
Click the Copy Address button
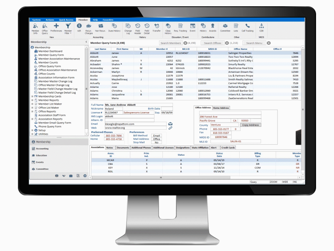click(x=251, y=125)
